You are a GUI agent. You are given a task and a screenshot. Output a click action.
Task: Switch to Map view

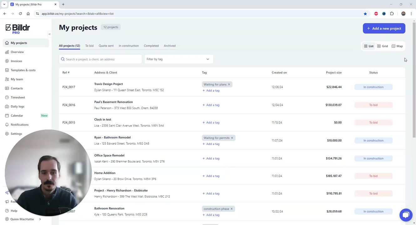[397, 46]
